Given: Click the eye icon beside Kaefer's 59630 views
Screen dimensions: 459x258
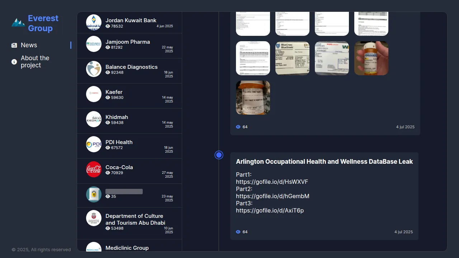Looking at the screenshot, I should pyautogui.click(x=108, y=97).
